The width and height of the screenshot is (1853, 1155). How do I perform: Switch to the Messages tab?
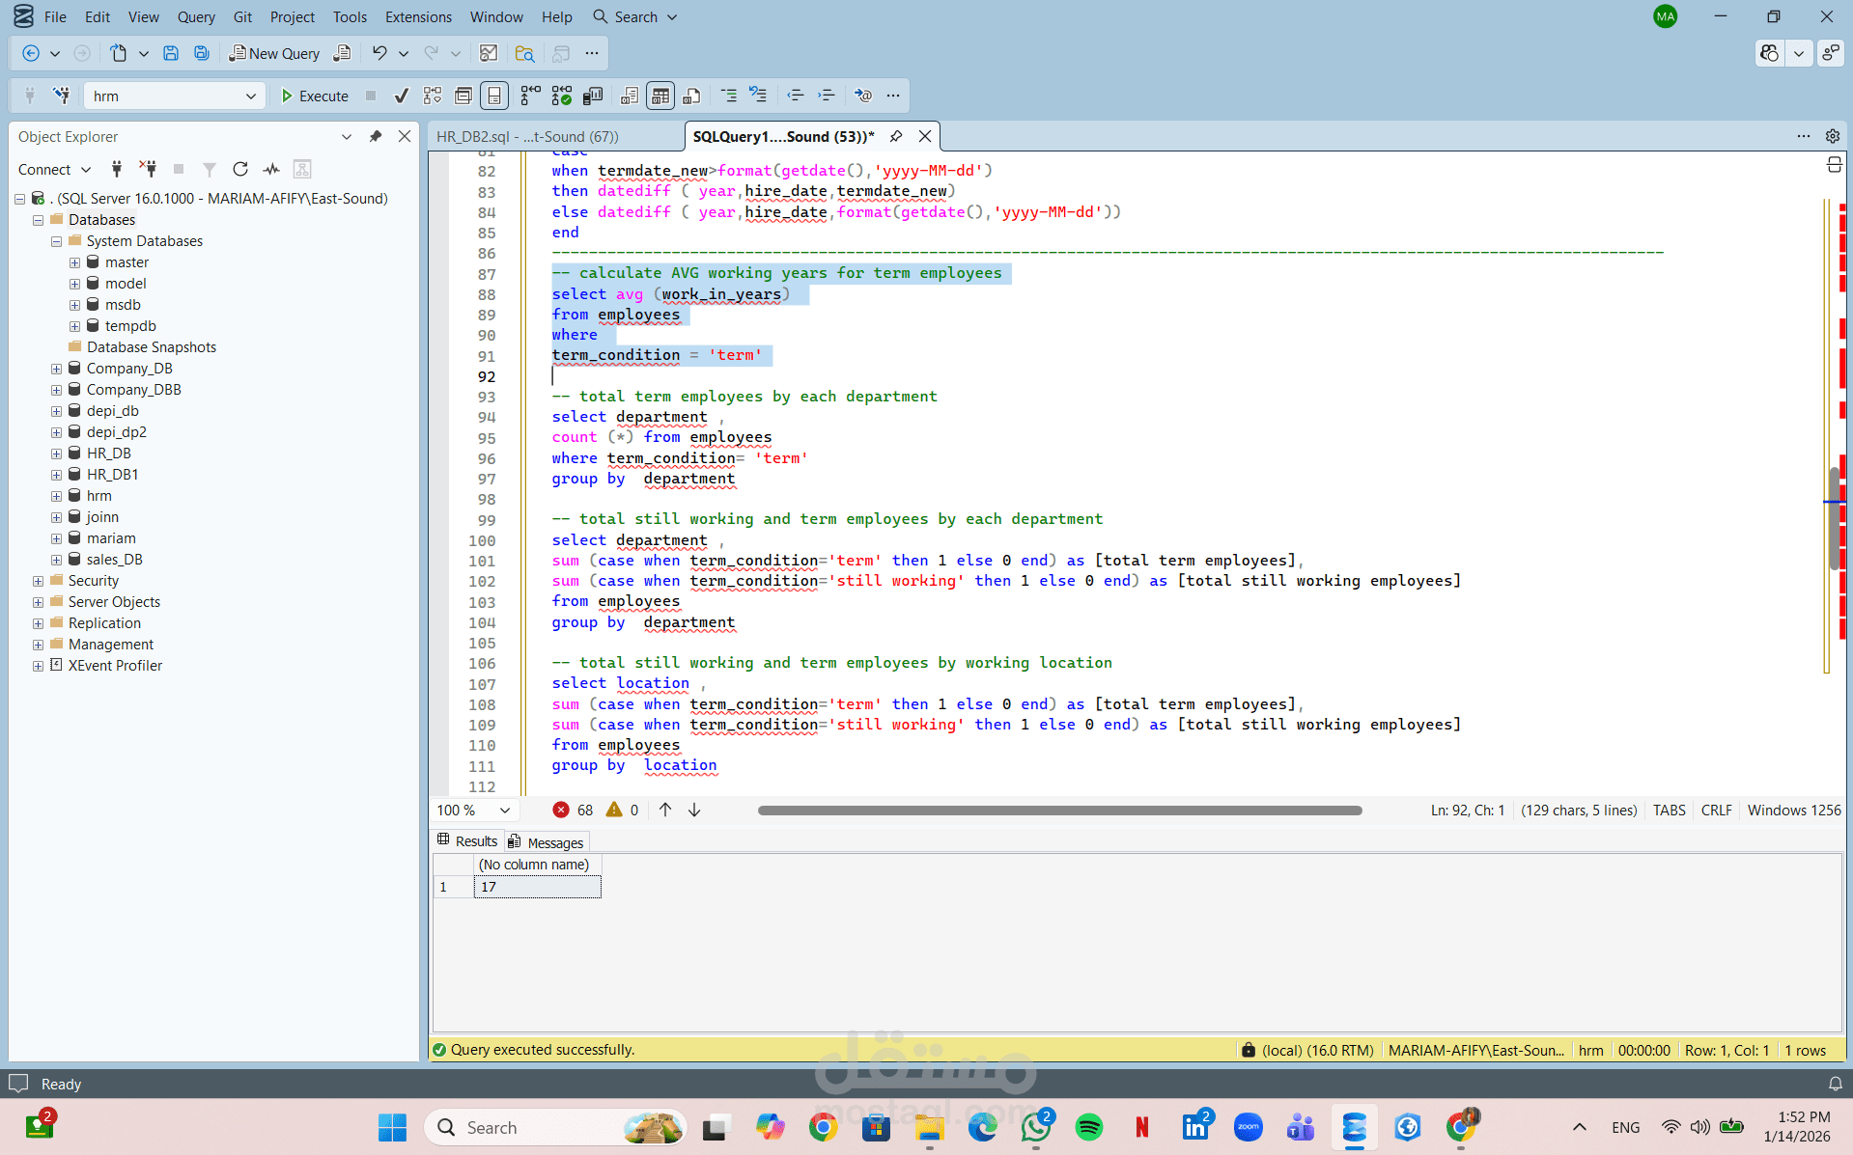pos(546,842)
